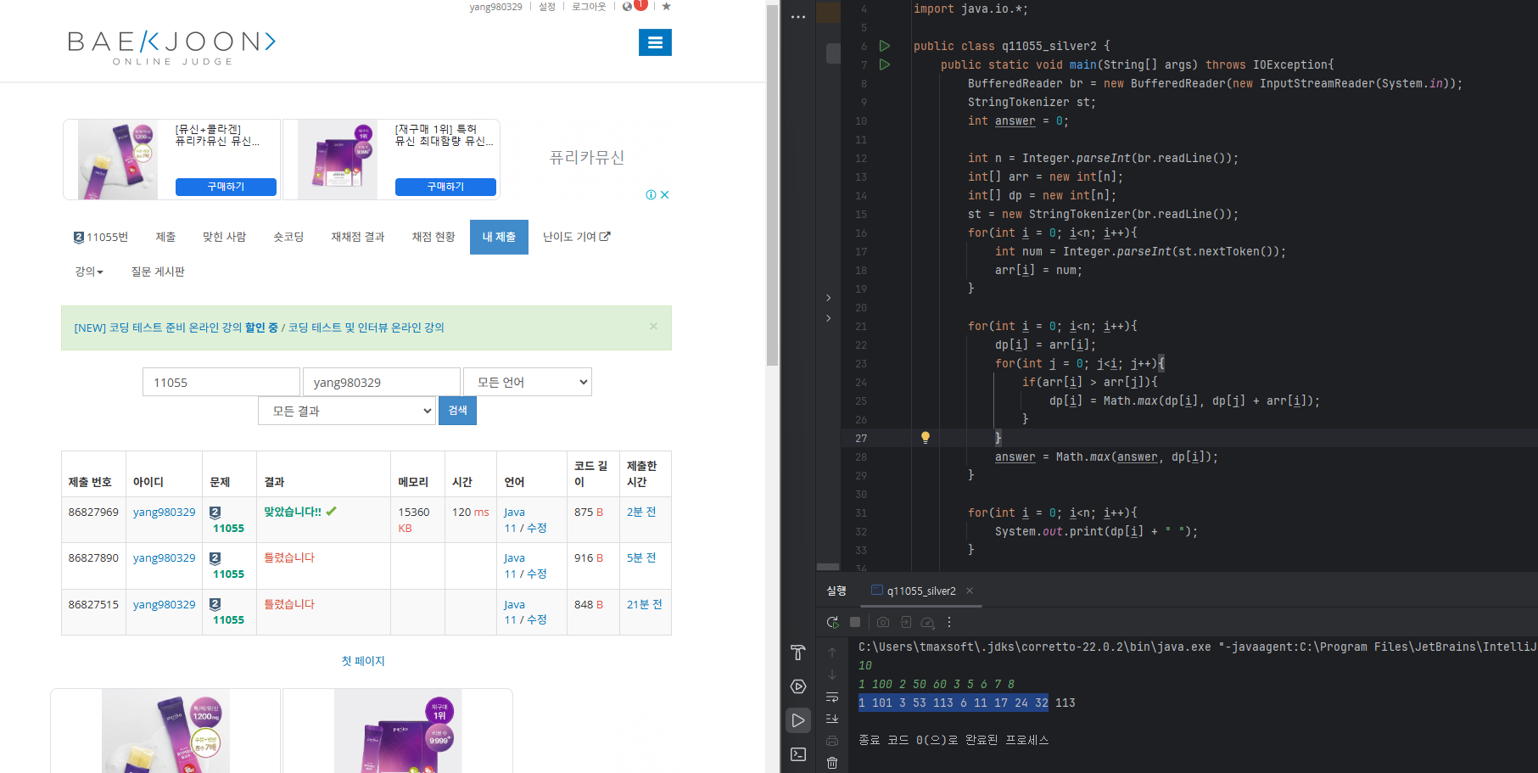Open the result dropdown showing 모든 결과
The height and width of the screenshot is (773, 1538).
(x=347, y=411)
